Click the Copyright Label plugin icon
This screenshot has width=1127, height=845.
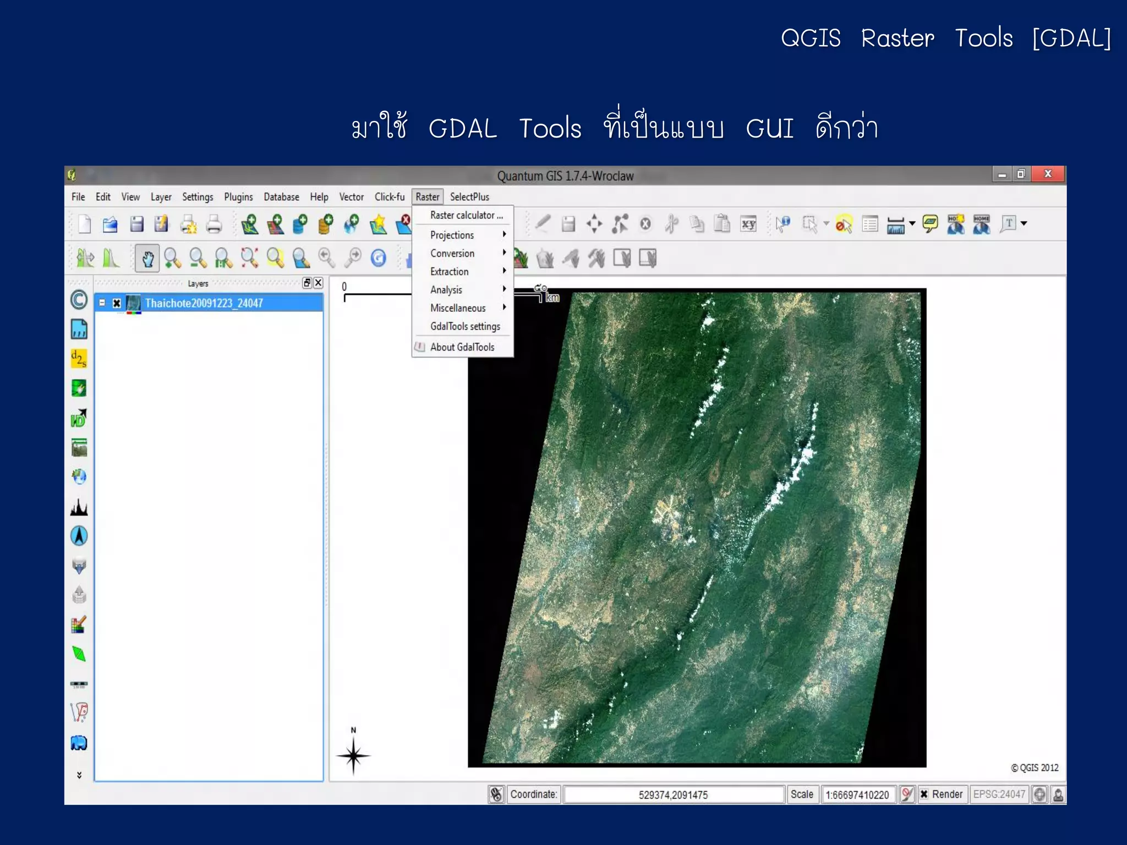click(79, 300)
